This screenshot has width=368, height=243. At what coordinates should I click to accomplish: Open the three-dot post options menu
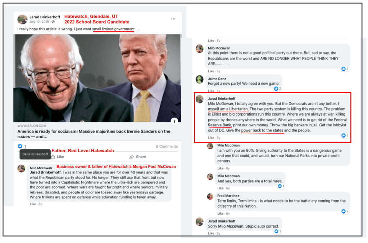173,19
